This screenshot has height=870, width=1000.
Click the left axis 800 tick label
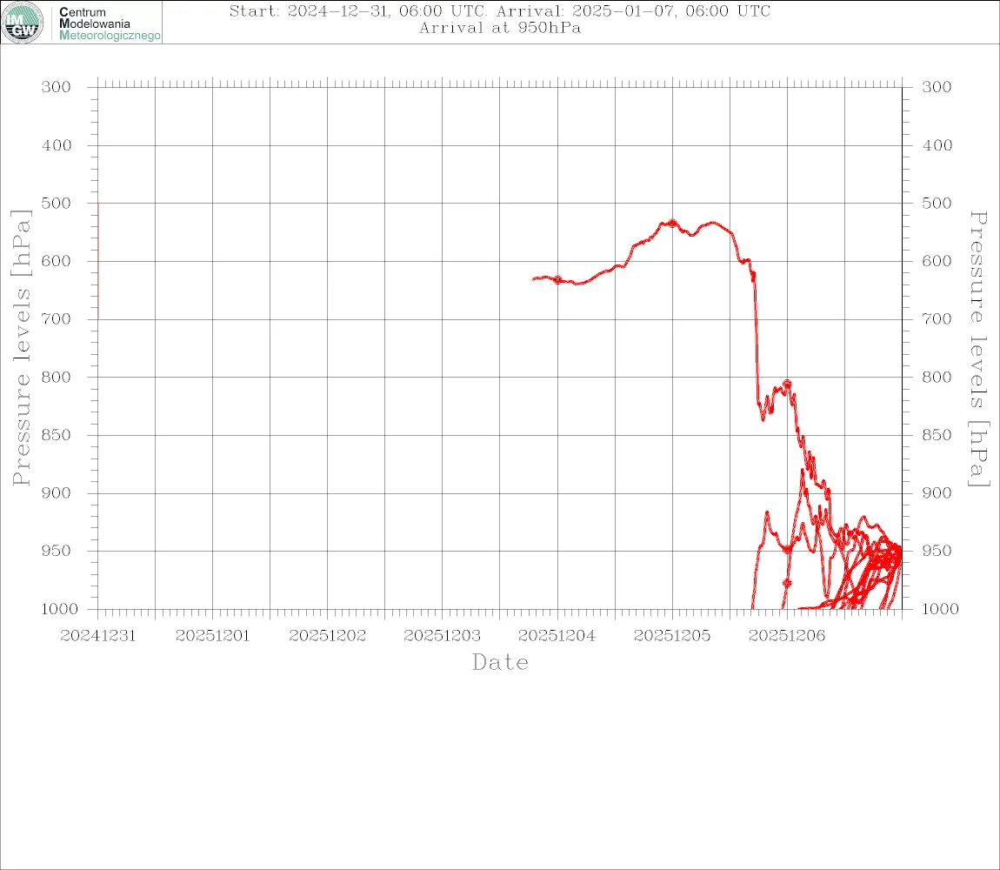pos(57,378)
